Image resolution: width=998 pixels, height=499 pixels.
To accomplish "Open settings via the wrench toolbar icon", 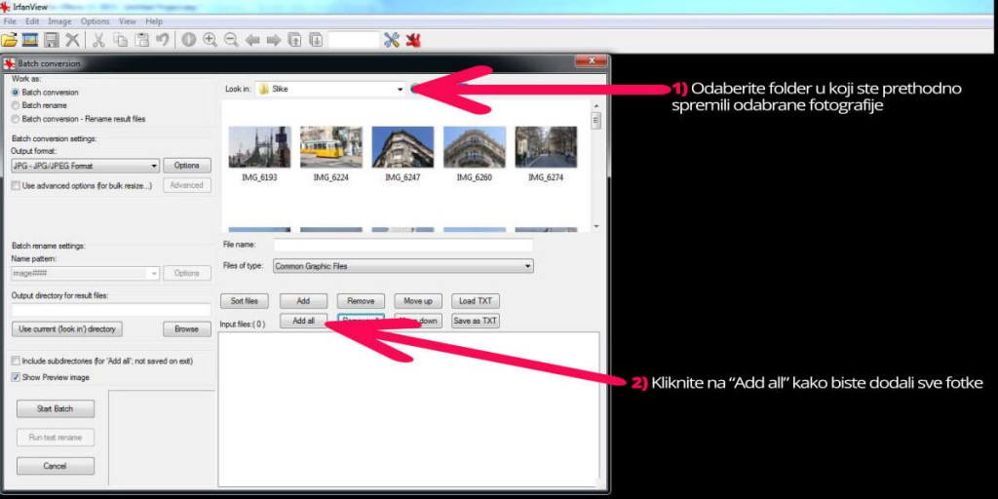I will (x=392, y=40).
